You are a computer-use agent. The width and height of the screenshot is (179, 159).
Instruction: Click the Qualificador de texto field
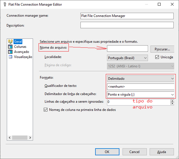[x=140, y=87]
